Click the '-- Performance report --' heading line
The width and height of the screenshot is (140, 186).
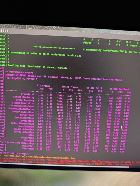tap(21, 72)
